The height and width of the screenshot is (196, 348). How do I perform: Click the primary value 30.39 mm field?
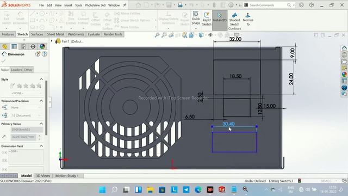tap(23, 137)
